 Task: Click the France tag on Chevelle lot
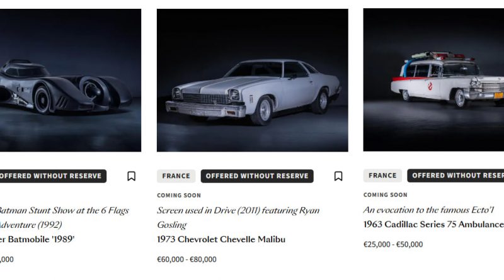coord(176,176)
